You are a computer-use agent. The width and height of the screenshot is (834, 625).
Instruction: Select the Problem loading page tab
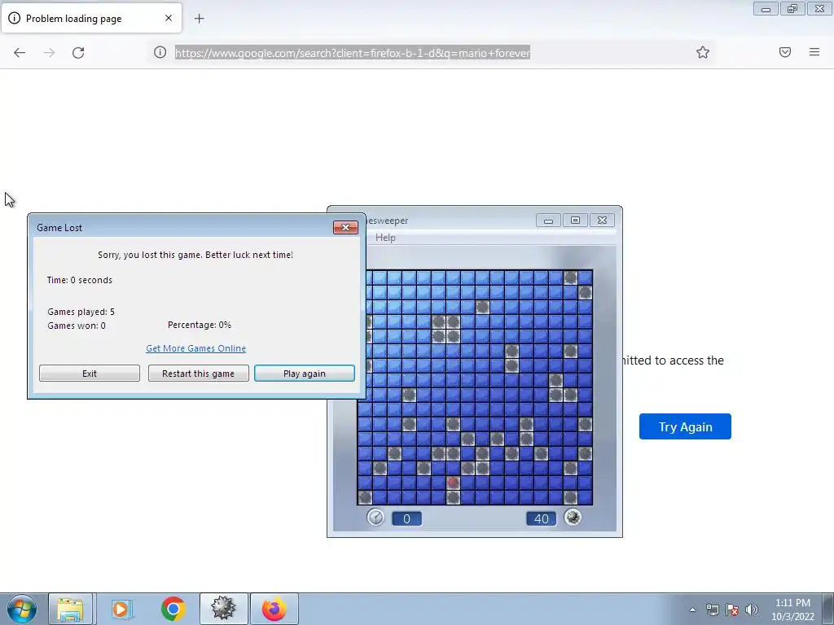[91, 18]
